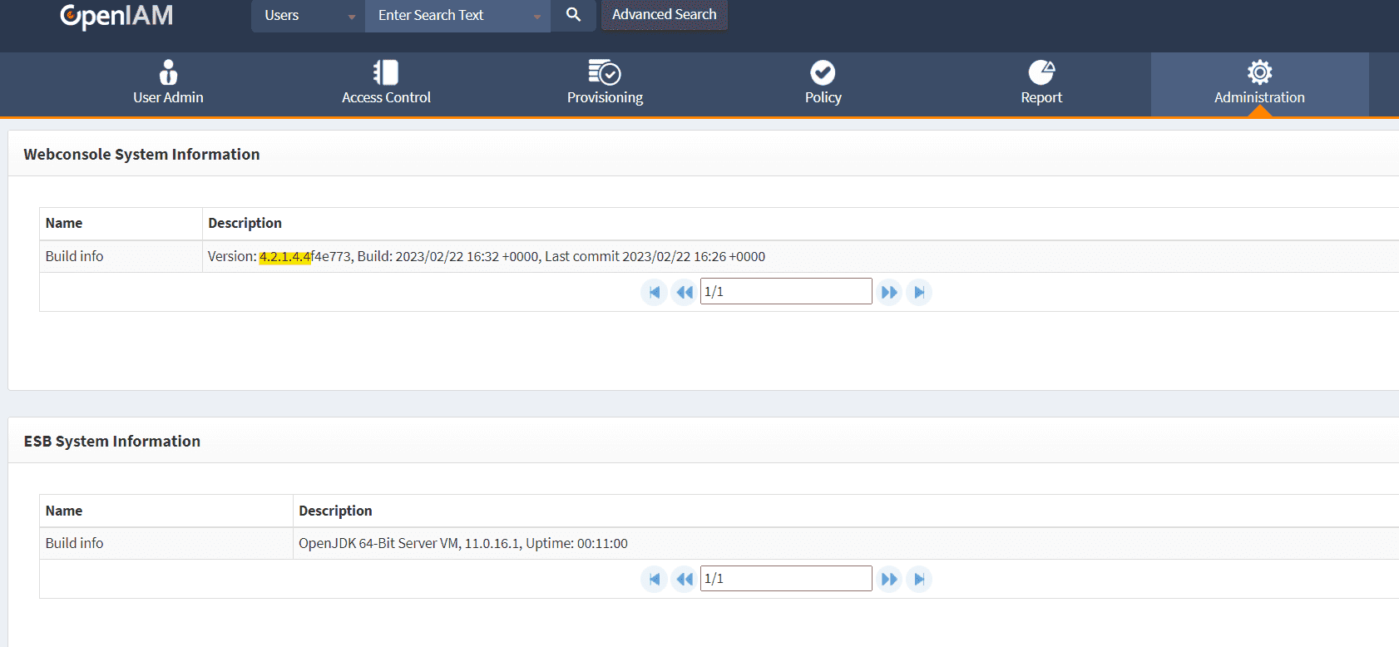Open the Access Control menu
This screenshot has width=1399, height=647.
(386, 83)
